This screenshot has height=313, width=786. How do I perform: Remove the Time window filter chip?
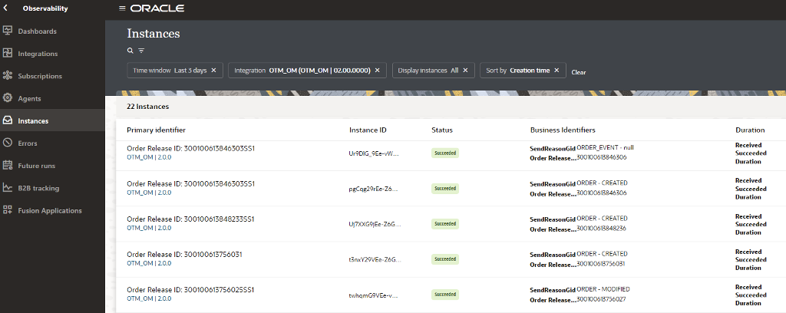tap(213, 71)
